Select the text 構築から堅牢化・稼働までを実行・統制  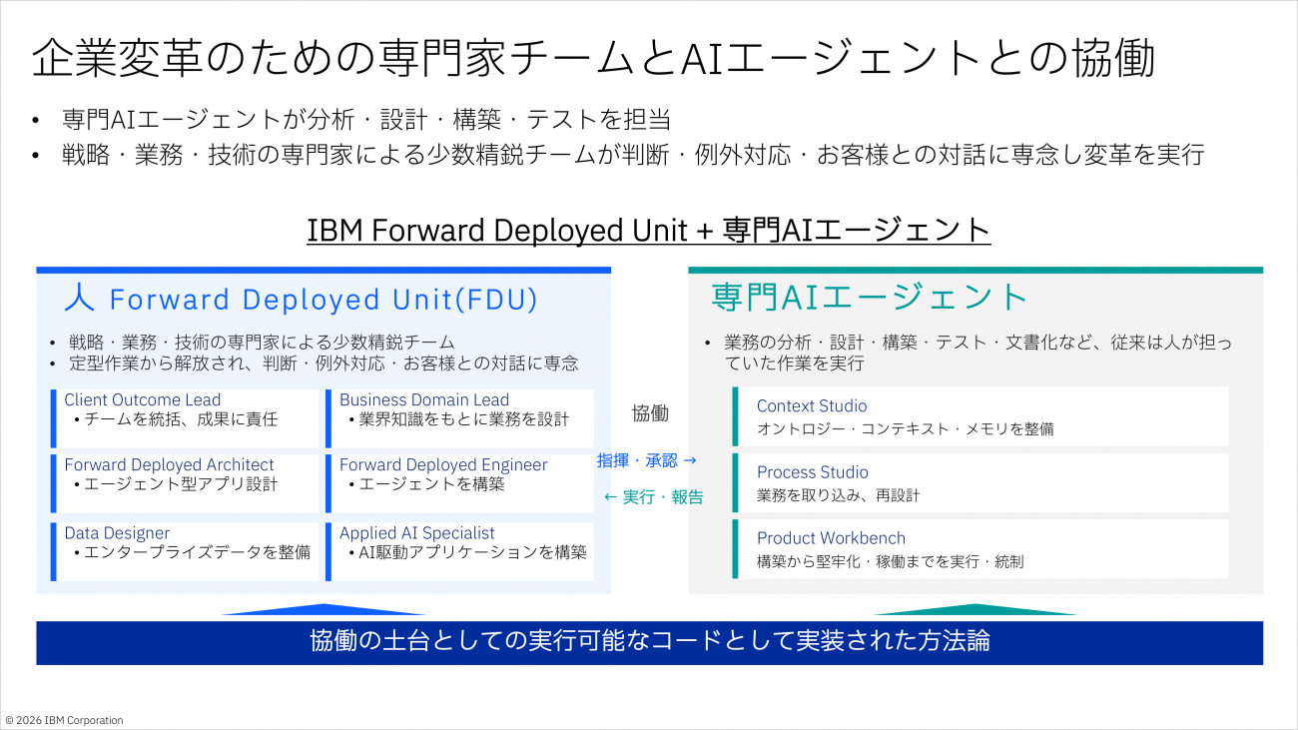[891, 562]
